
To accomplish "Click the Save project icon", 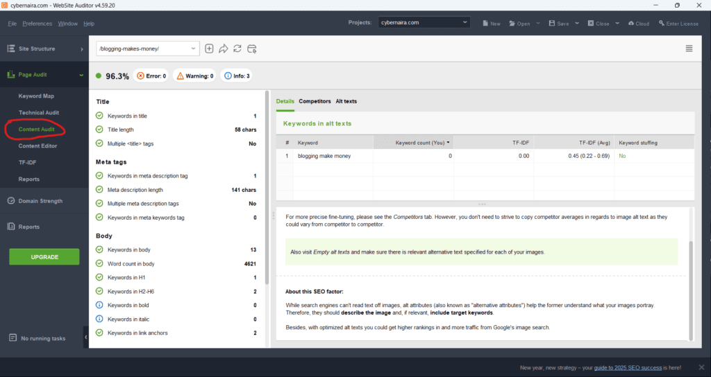I will (552, 23).
